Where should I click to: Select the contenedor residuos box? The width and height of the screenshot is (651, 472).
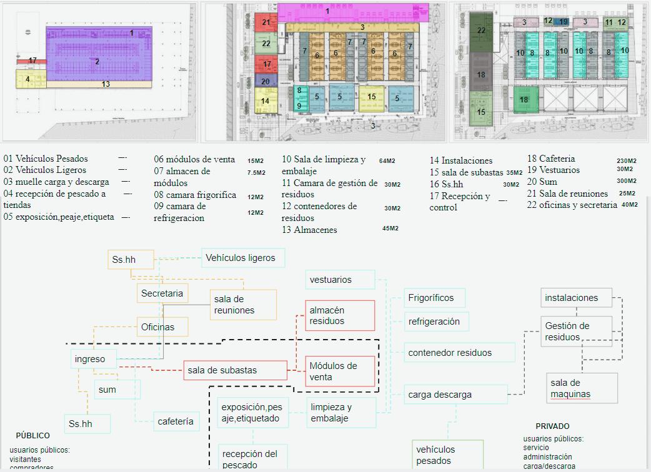coord(460,353)
